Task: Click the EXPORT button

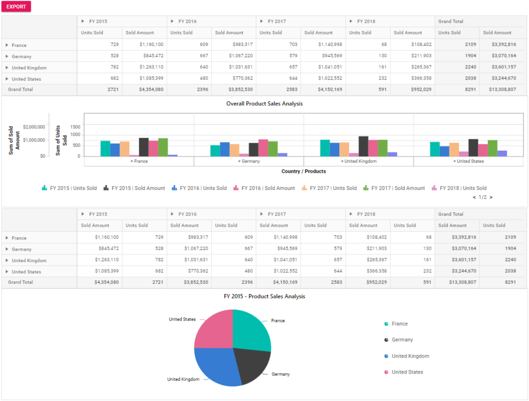Action: click(16, 7)
